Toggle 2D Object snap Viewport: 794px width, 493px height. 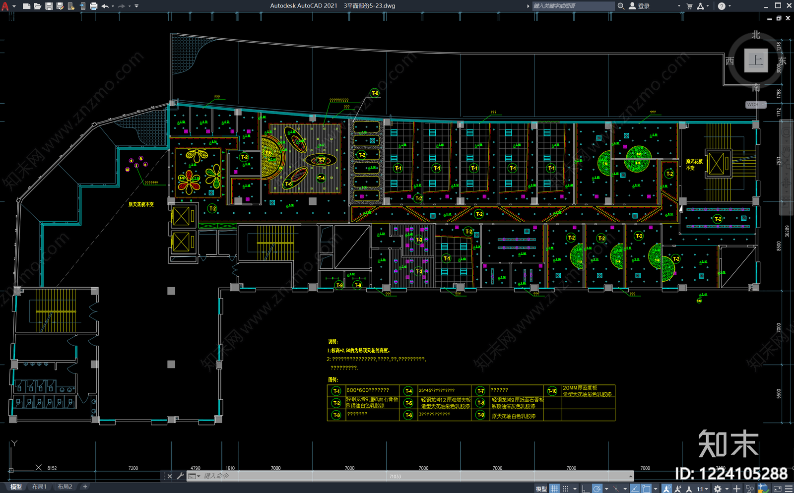click(646, 489)
